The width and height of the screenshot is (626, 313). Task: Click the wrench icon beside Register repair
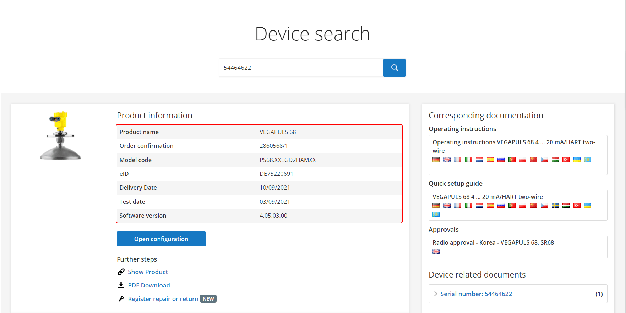click(121, 299)
